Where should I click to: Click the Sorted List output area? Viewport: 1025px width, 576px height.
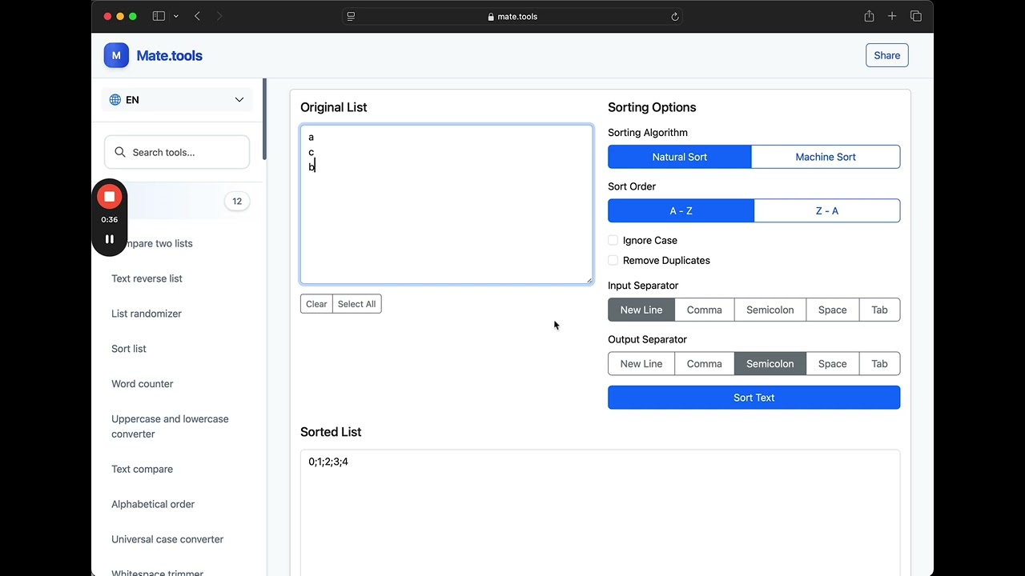pyautogui.click(x=600, y=512)
